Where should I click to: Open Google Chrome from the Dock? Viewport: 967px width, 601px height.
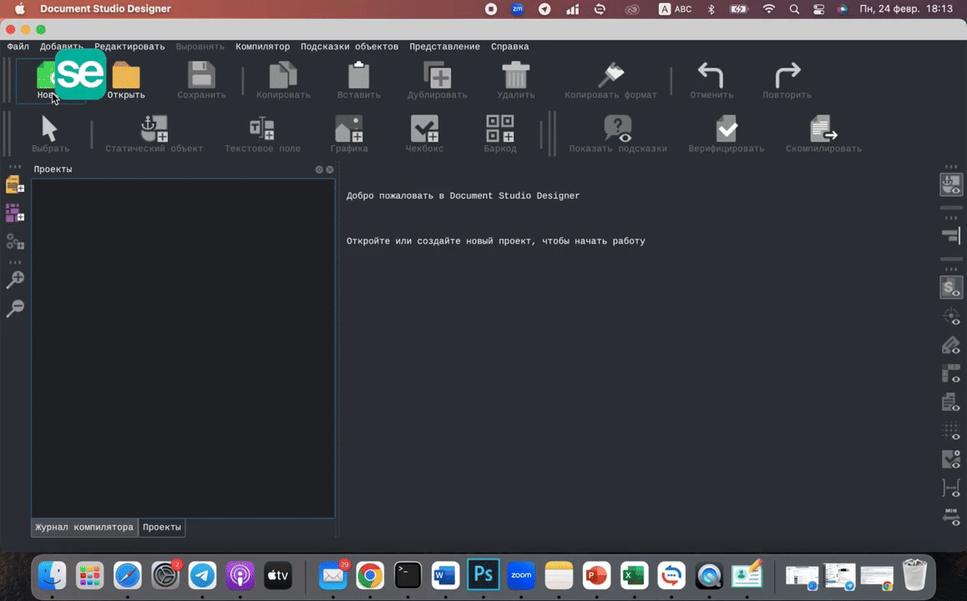point(370,575)
